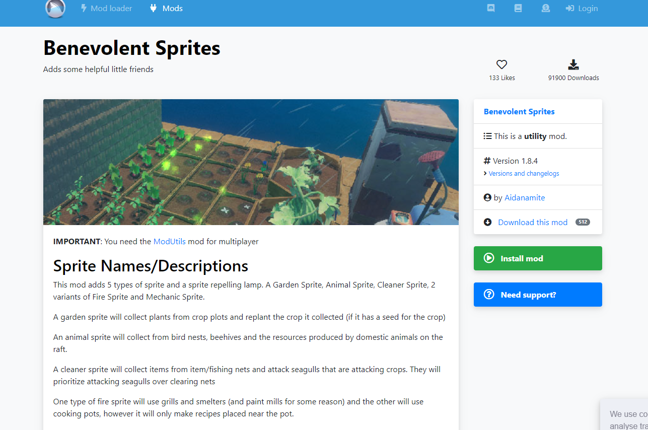Open the Aidanamite author profile link

525,198
